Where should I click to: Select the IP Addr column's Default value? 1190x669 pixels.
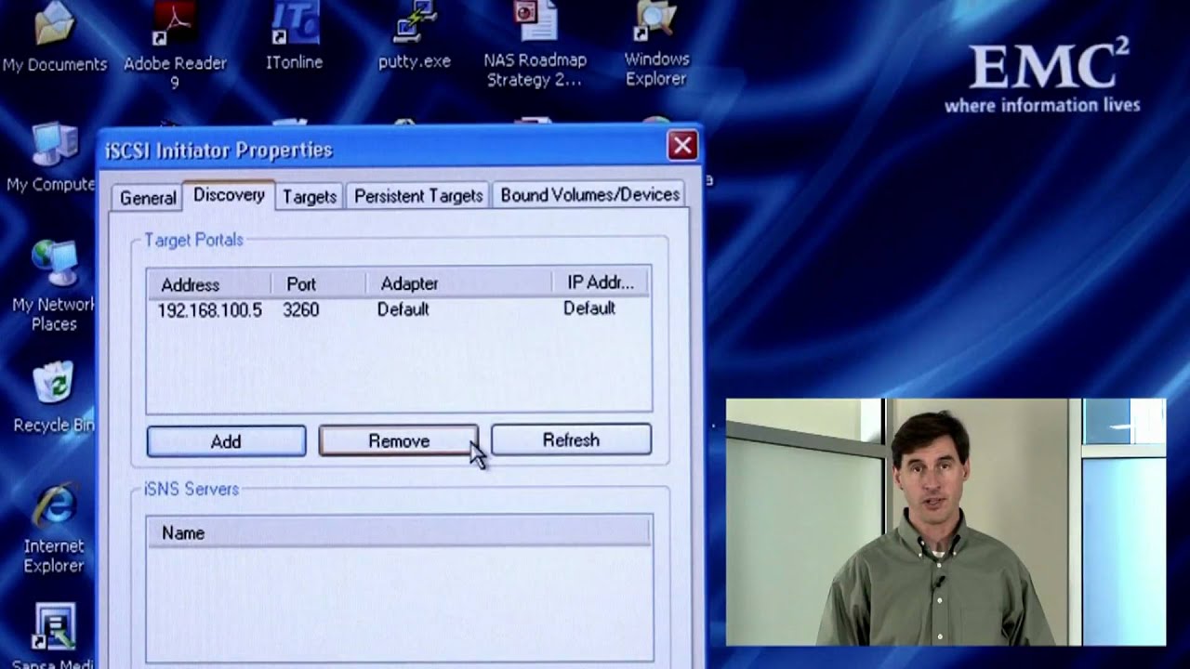[x=589, y=308]
